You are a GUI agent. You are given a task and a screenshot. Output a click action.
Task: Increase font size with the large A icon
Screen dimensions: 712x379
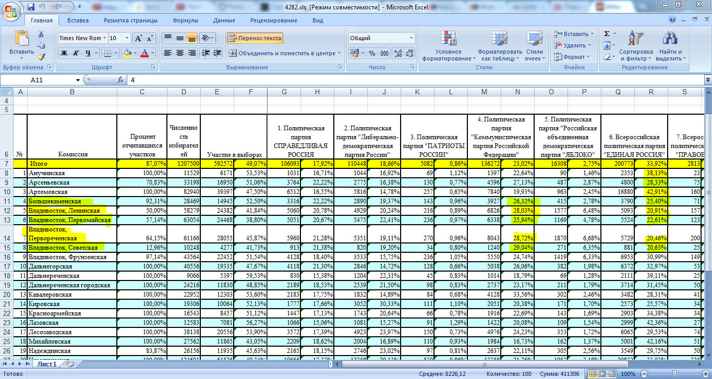139,38
